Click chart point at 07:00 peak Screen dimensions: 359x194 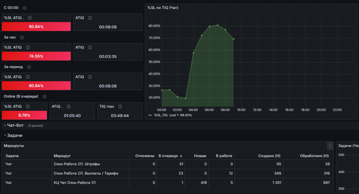point(217,25)
